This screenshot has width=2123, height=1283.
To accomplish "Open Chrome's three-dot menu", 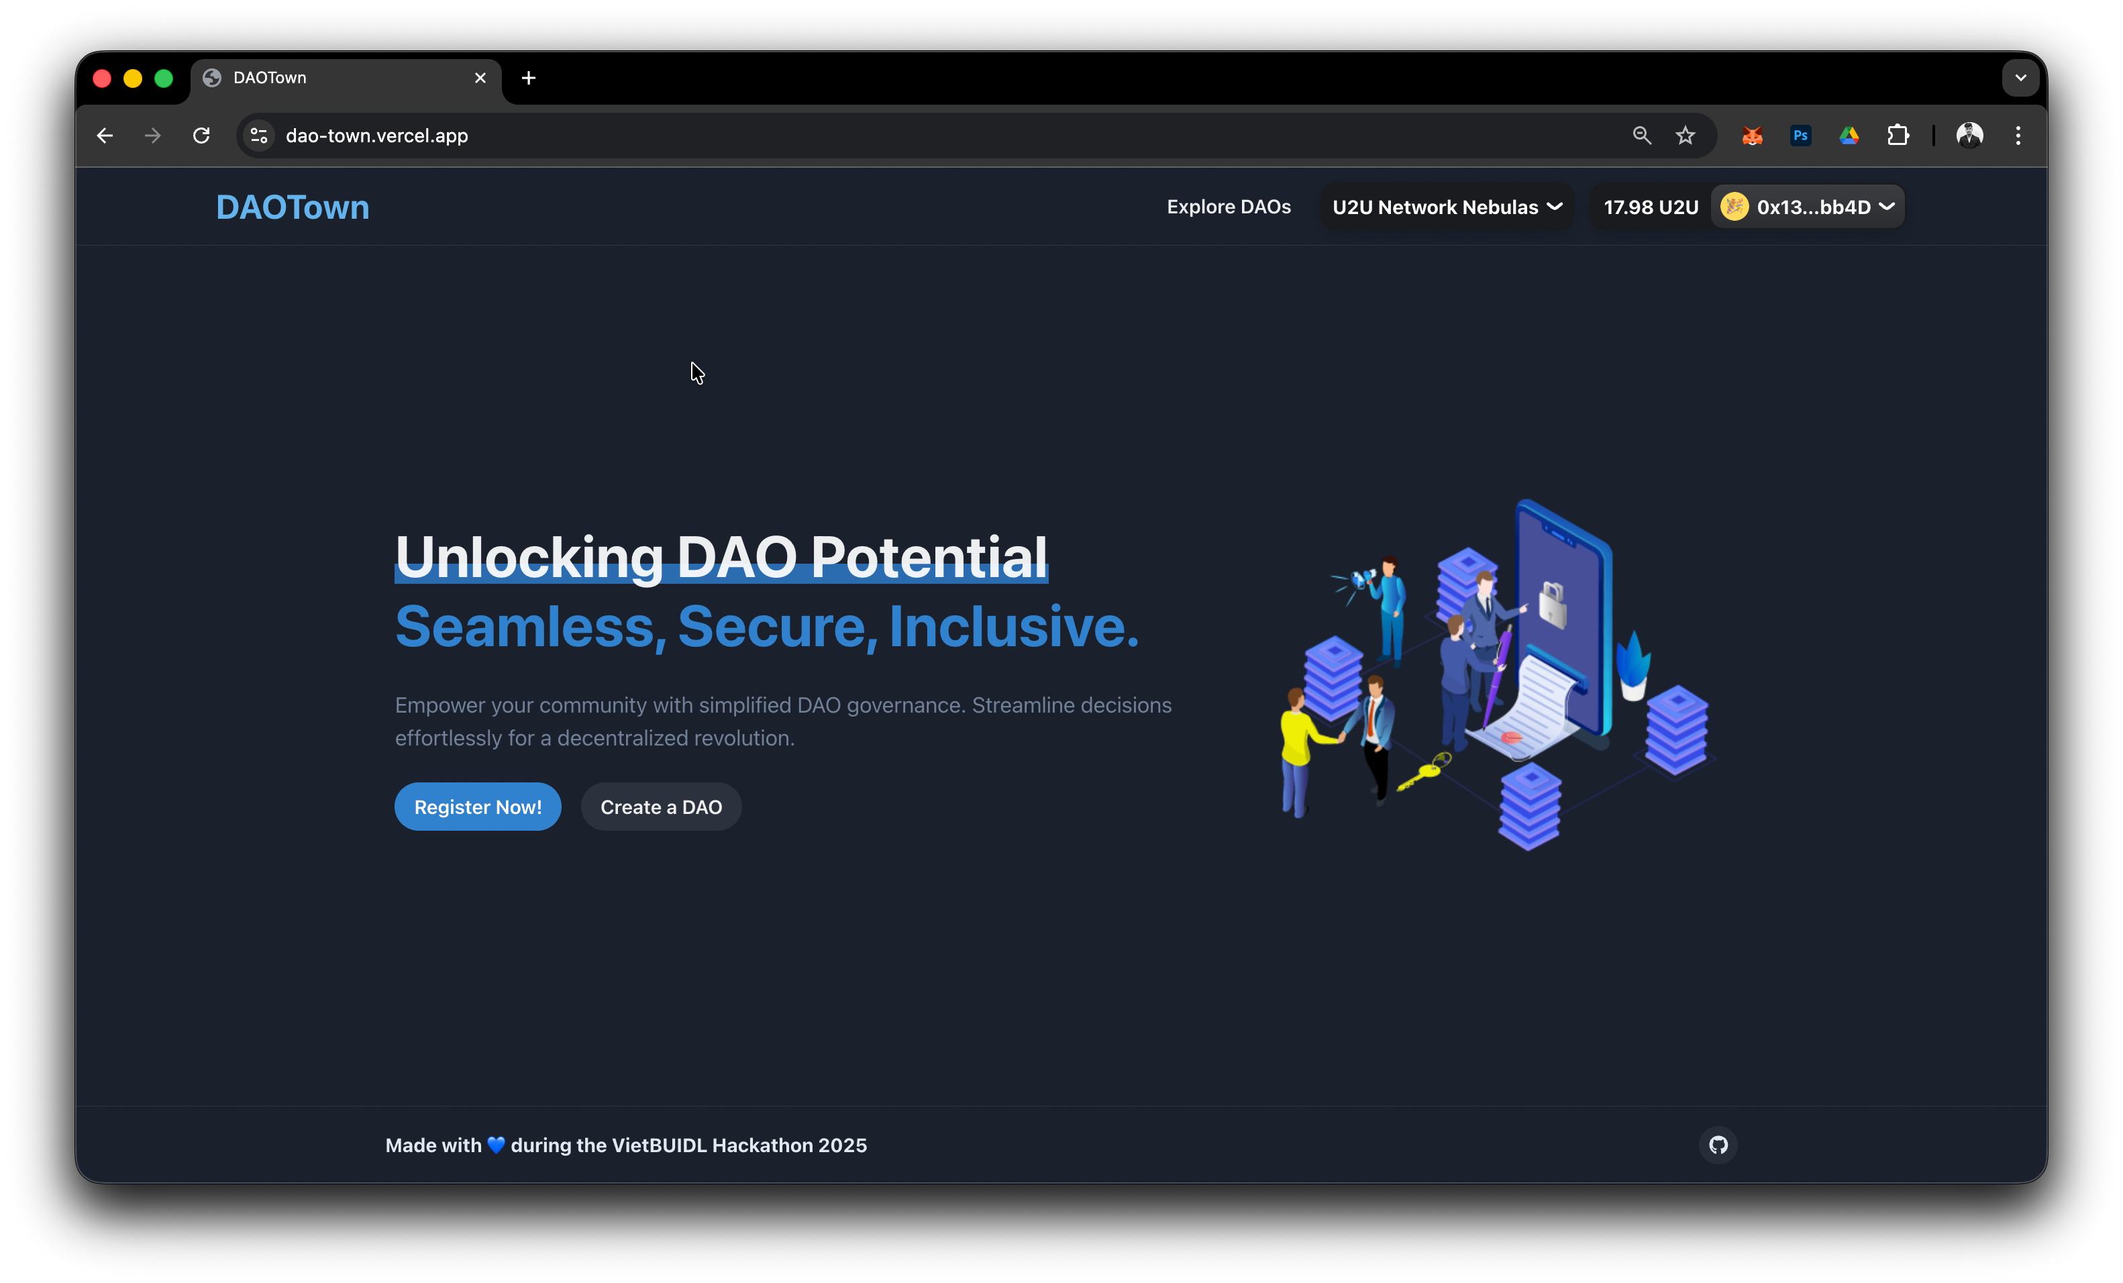I will pyautogui.click(x=2018, y=136).
